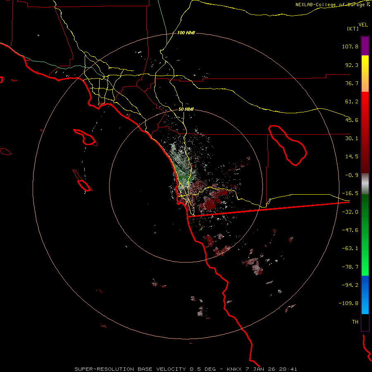The width and height of the screenshot is (372, 372).
Task: Click the KNKX station identifier
Action: [235, 369]
